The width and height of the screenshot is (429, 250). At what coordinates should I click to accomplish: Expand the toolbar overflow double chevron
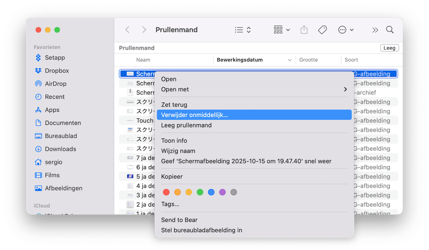(x=375, y=30)
